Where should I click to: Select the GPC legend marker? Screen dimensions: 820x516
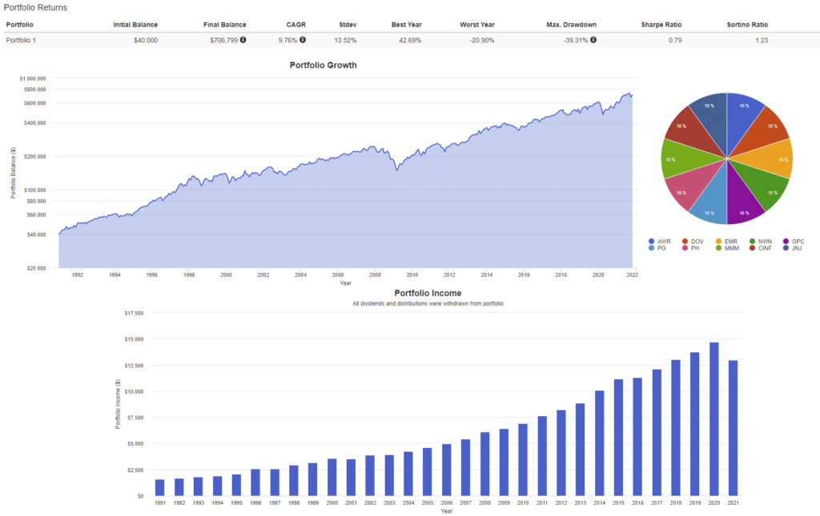786,241
